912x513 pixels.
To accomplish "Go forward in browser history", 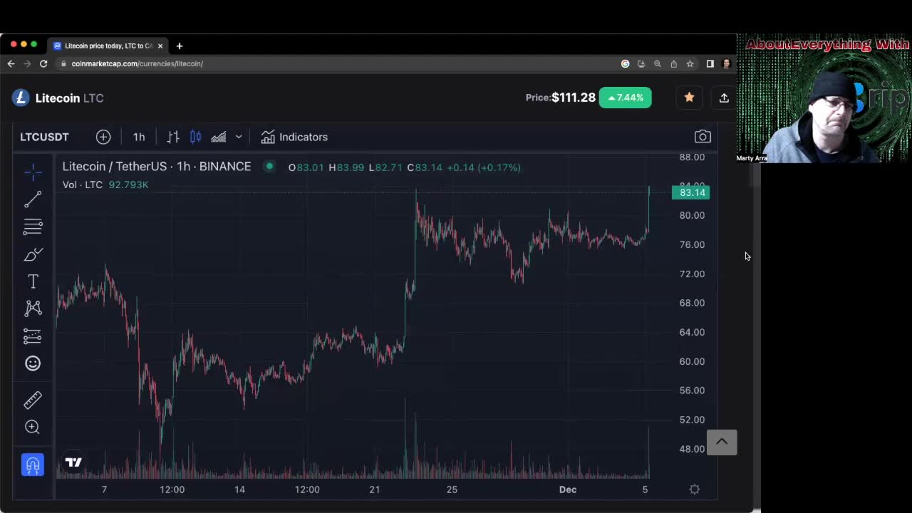I will pyautogui.click(x=27, y=63).
